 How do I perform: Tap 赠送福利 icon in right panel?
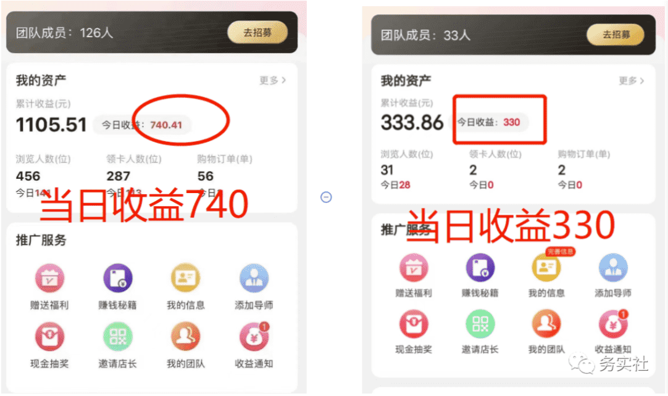click(413, 268)
